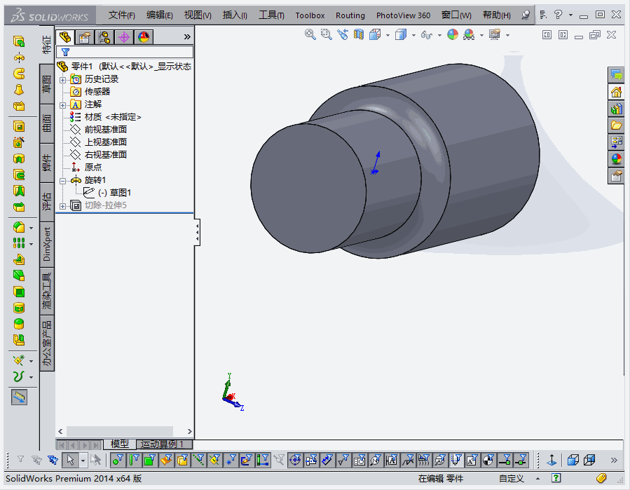
Task: Switch to the 运动算例 1 tab
Action: pos(164,444)
